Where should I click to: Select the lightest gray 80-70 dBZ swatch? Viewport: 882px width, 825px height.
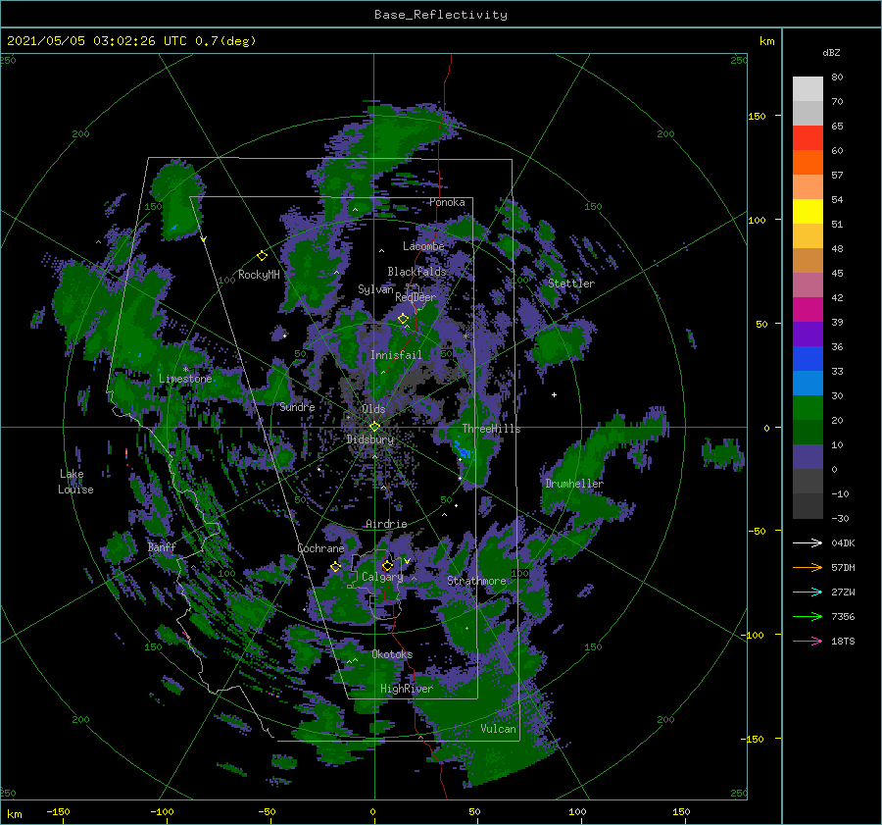tap(808, 89)
